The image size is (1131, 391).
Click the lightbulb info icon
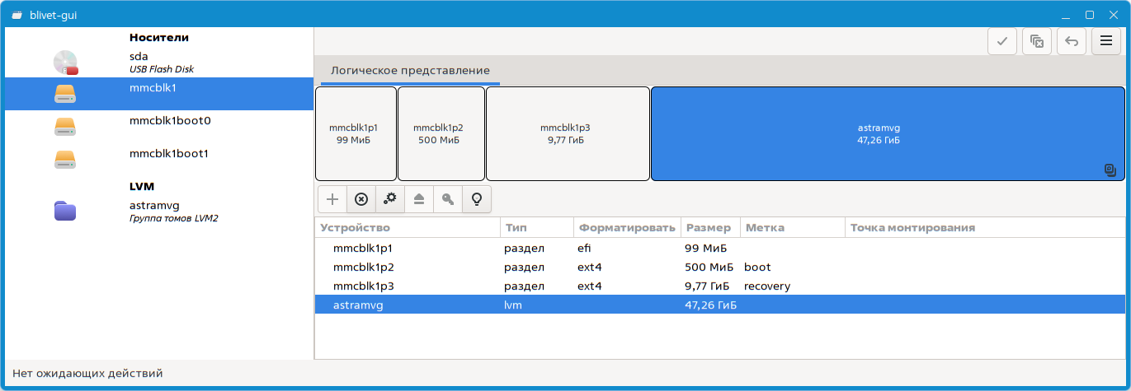tap(476, 199)
